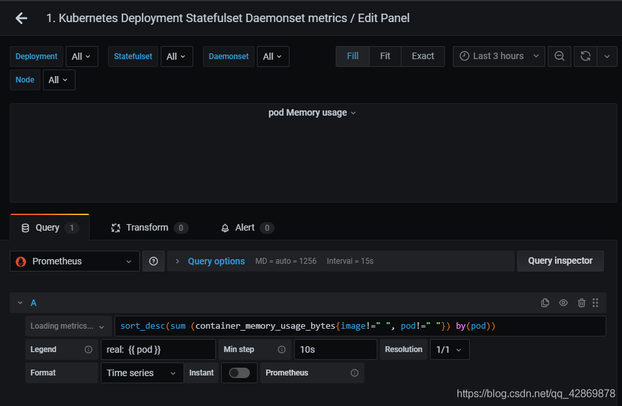Select the Exact view mode
622x406 pixels.
pyautogui.click(x=423, y=57)
